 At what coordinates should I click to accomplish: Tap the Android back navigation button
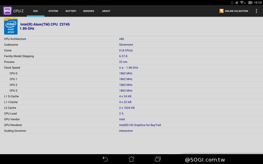point(105,159)
